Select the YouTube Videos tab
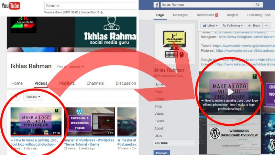The image size is (275, 155). coord(41,83)
